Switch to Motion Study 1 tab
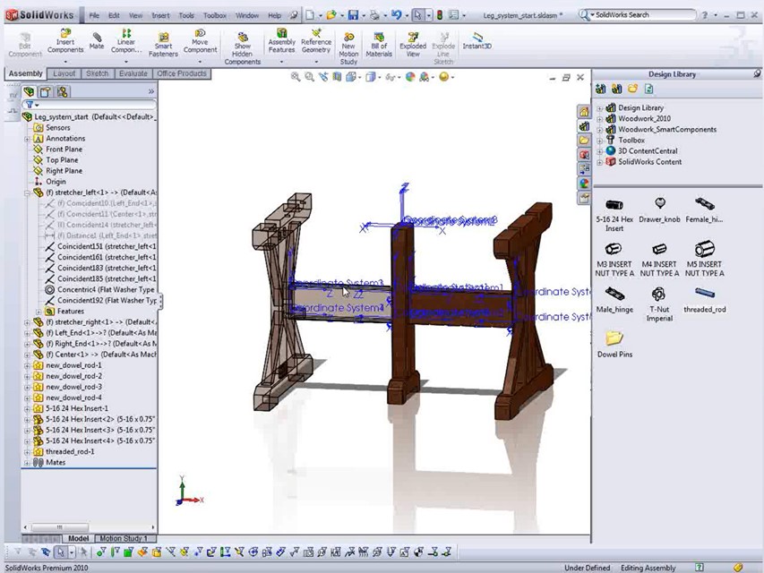 tap(124, 538)
